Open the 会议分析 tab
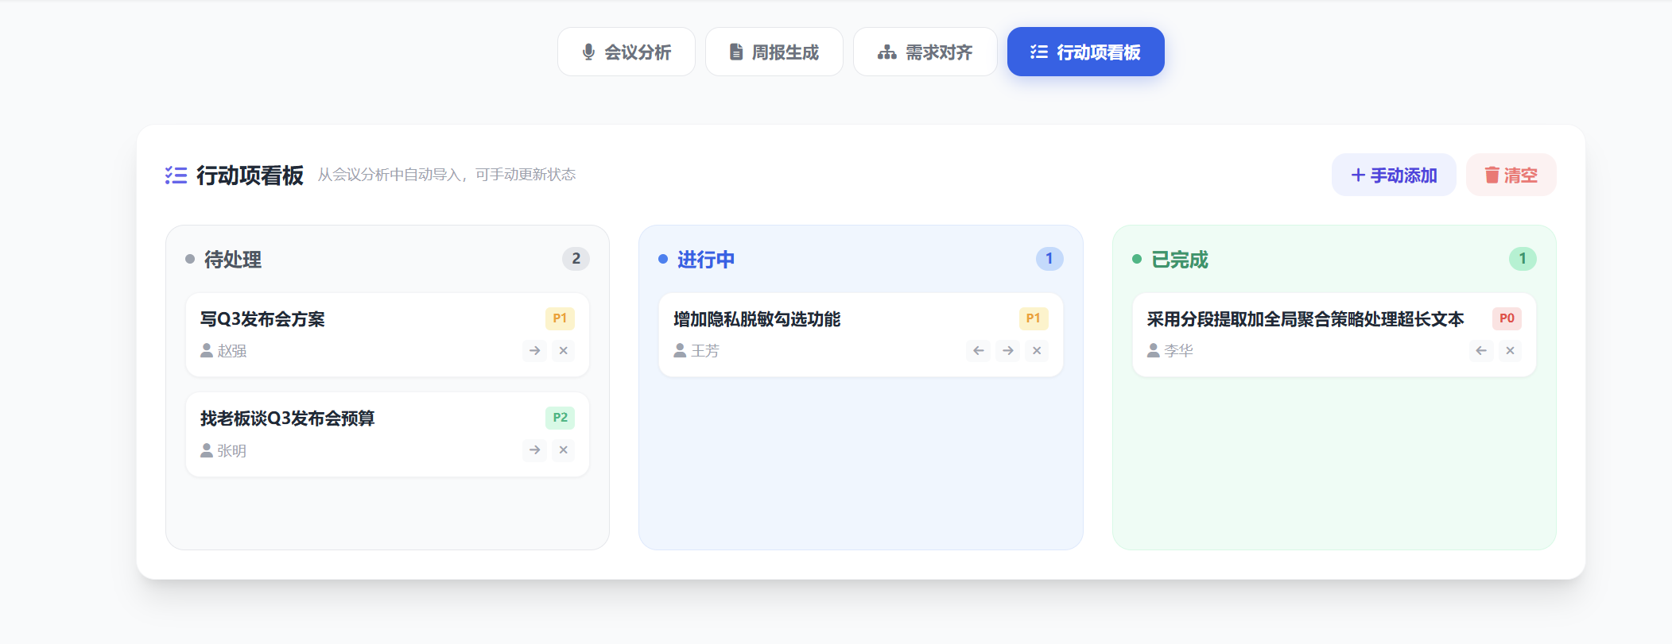This screenshot has height=644, width=1672. tap(627, 52)
